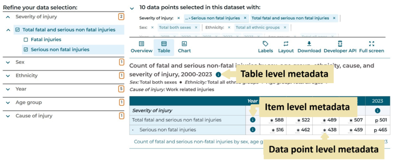This screenshot has height=162, width=394.
Task: Expand the Year filter
Action: click(x=8, y=89)
